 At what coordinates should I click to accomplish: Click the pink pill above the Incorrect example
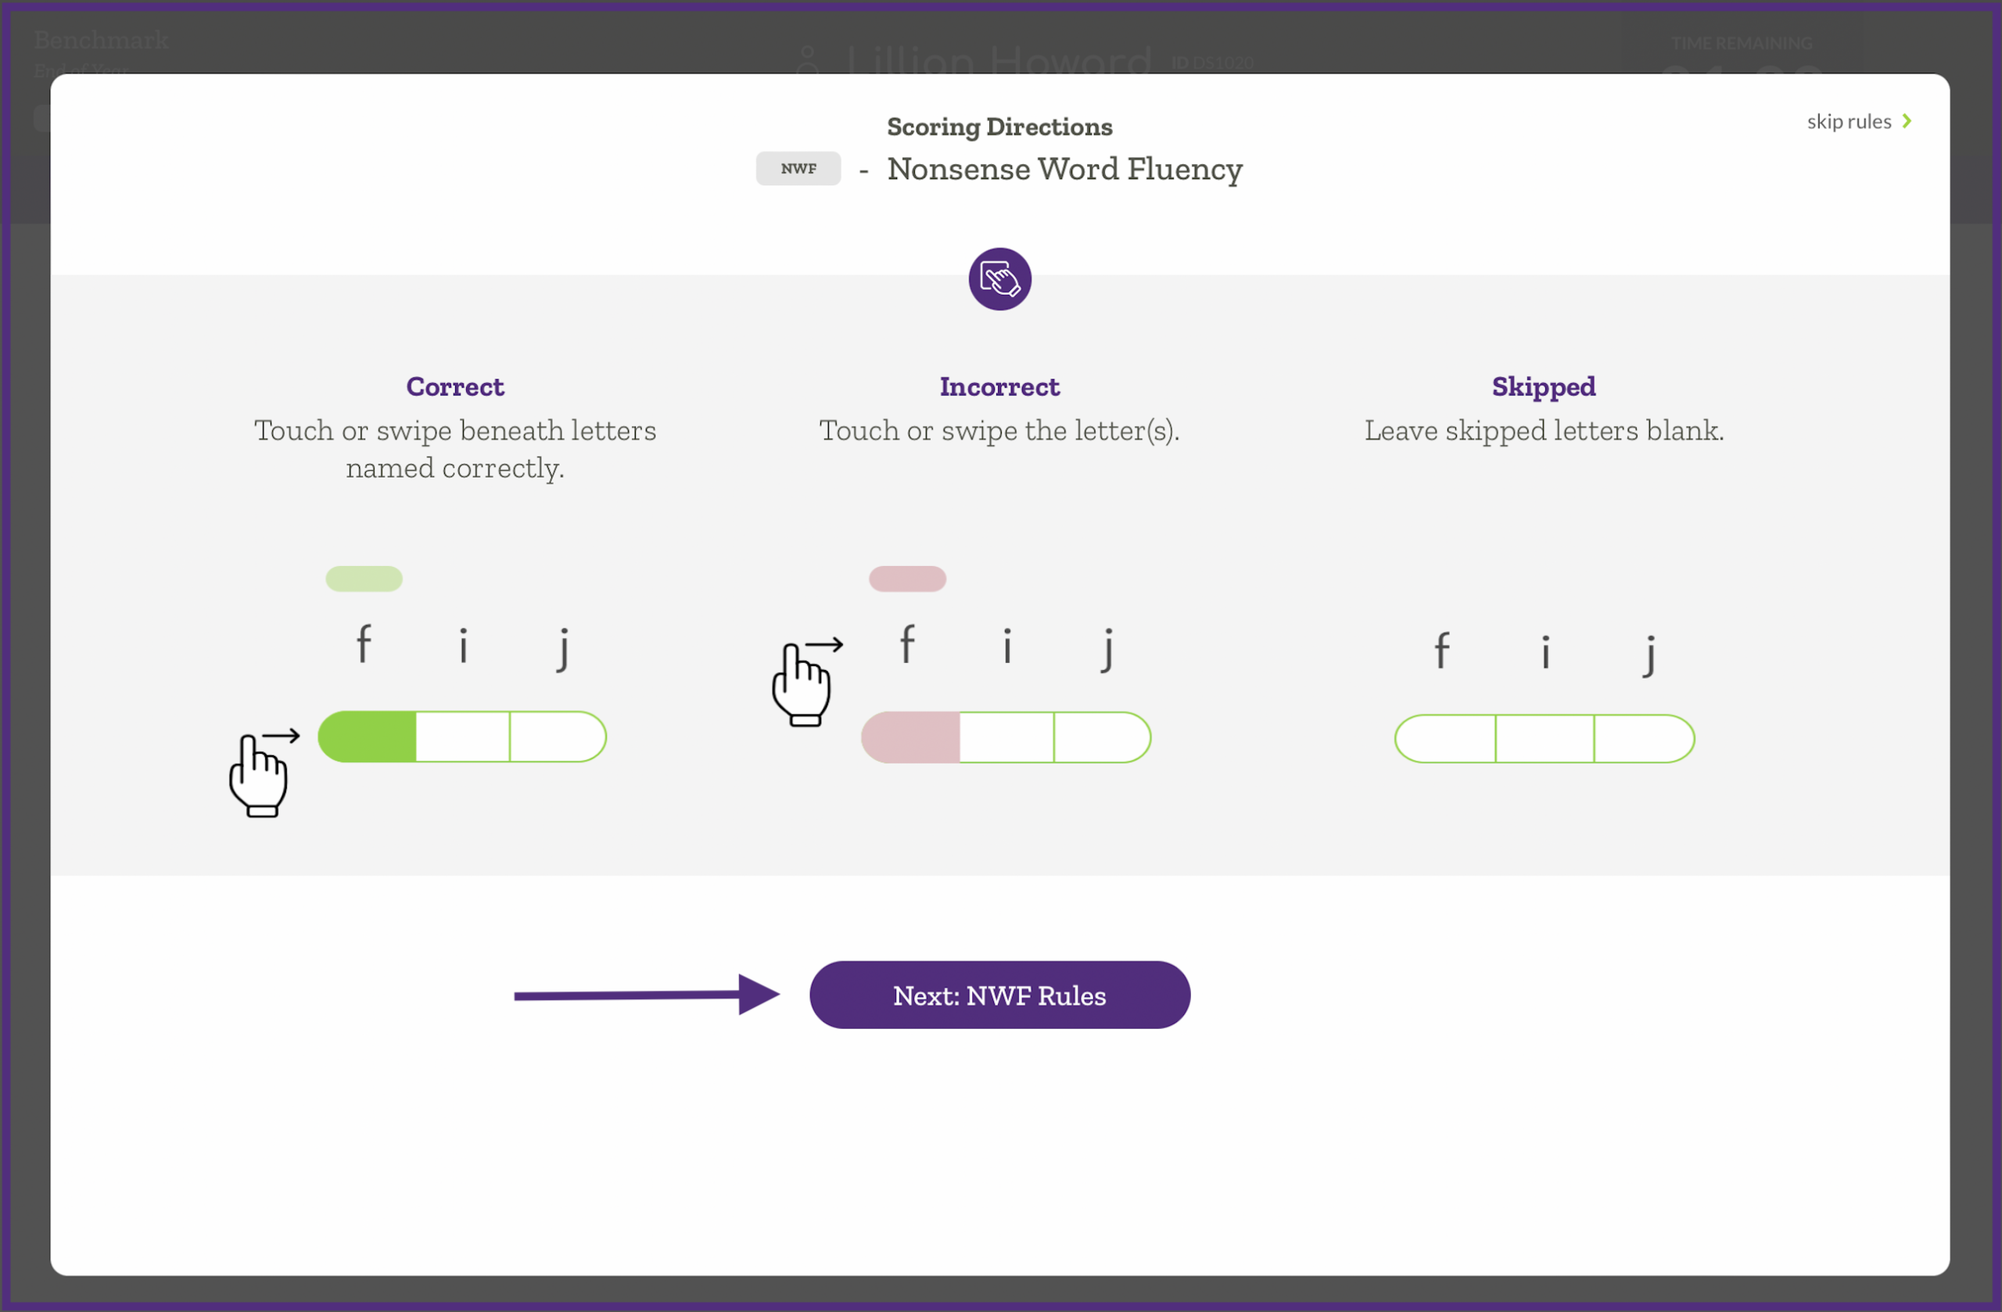(908, 579)
